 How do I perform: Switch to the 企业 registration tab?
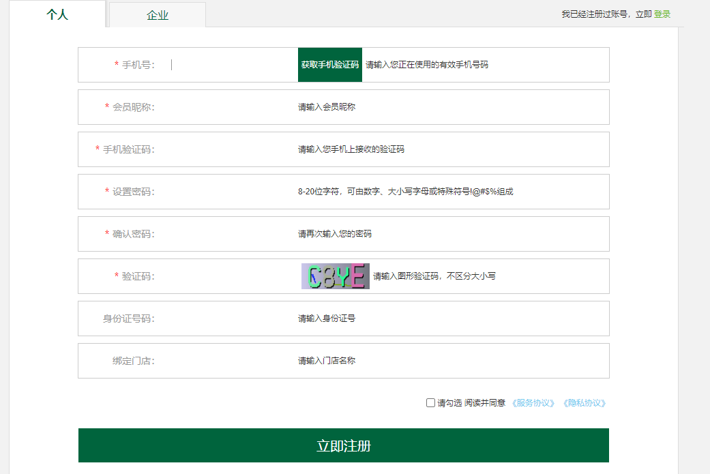point(158,15)
